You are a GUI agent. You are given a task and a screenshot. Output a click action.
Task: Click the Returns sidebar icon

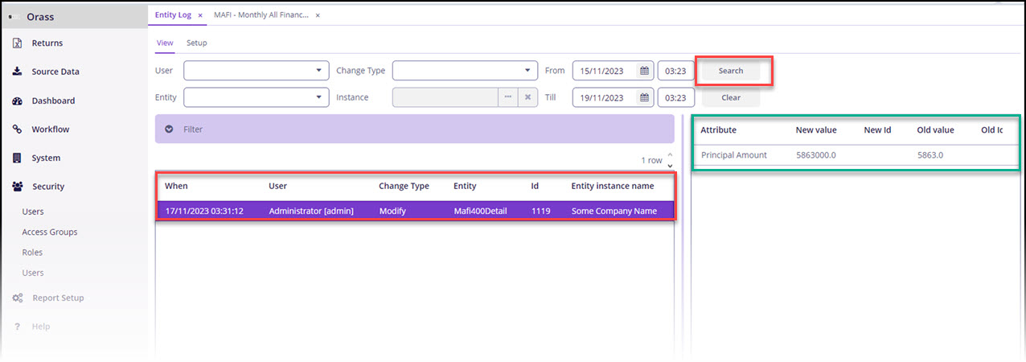[17, 43]
